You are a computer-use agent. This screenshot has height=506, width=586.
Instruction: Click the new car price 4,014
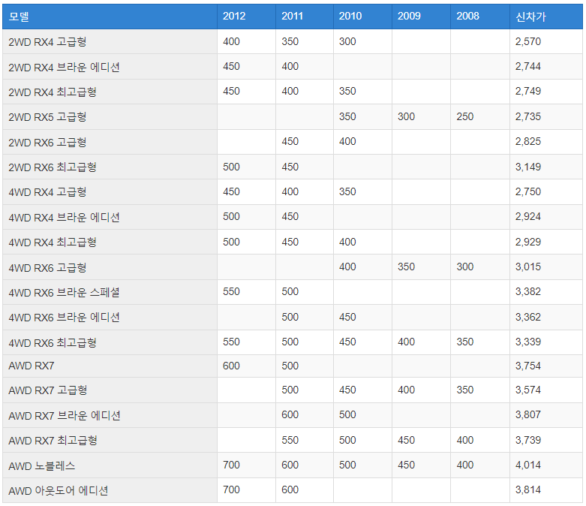coord(528,465)
